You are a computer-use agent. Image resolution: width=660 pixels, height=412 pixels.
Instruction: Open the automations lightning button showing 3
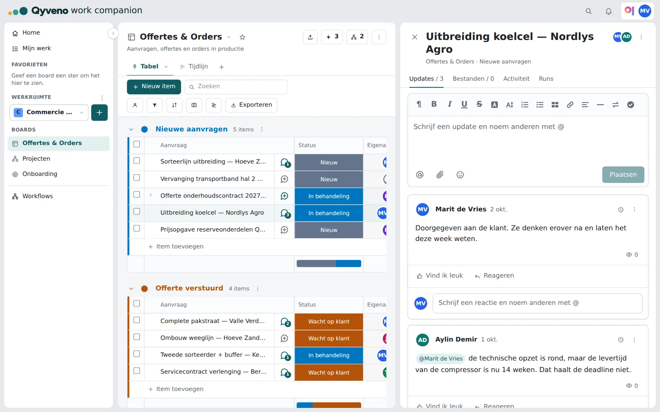(332, 37)
